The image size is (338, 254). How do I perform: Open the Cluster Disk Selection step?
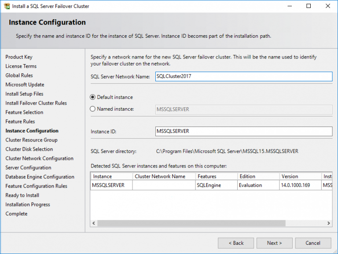tap(29, 149)
